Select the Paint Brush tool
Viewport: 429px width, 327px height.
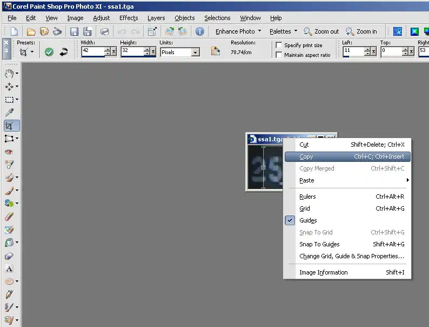tap(9, 191)
